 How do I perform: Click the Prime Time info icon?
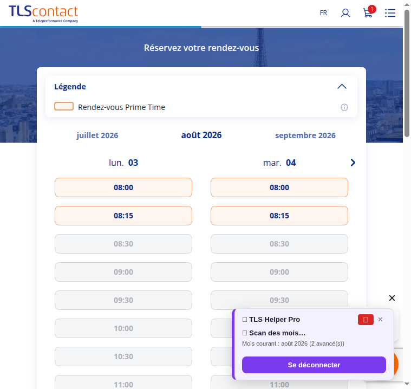click(x=344, y=107)
